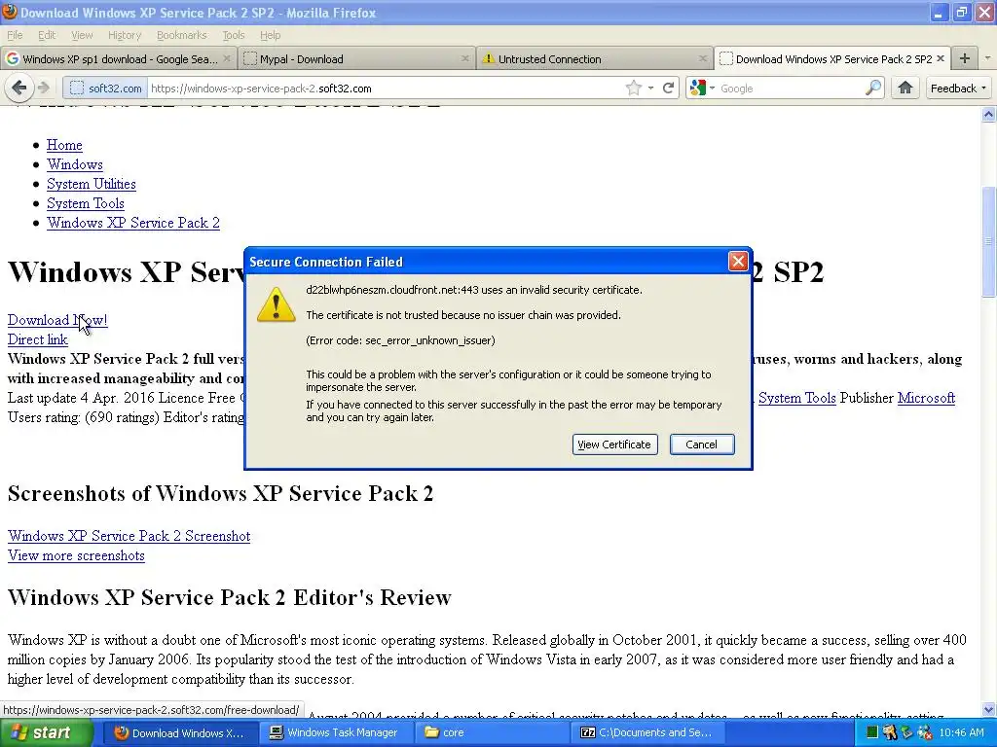This screenshot has height=747, width=997.
Task: Click the Home button icon
Action: point(905,88)
